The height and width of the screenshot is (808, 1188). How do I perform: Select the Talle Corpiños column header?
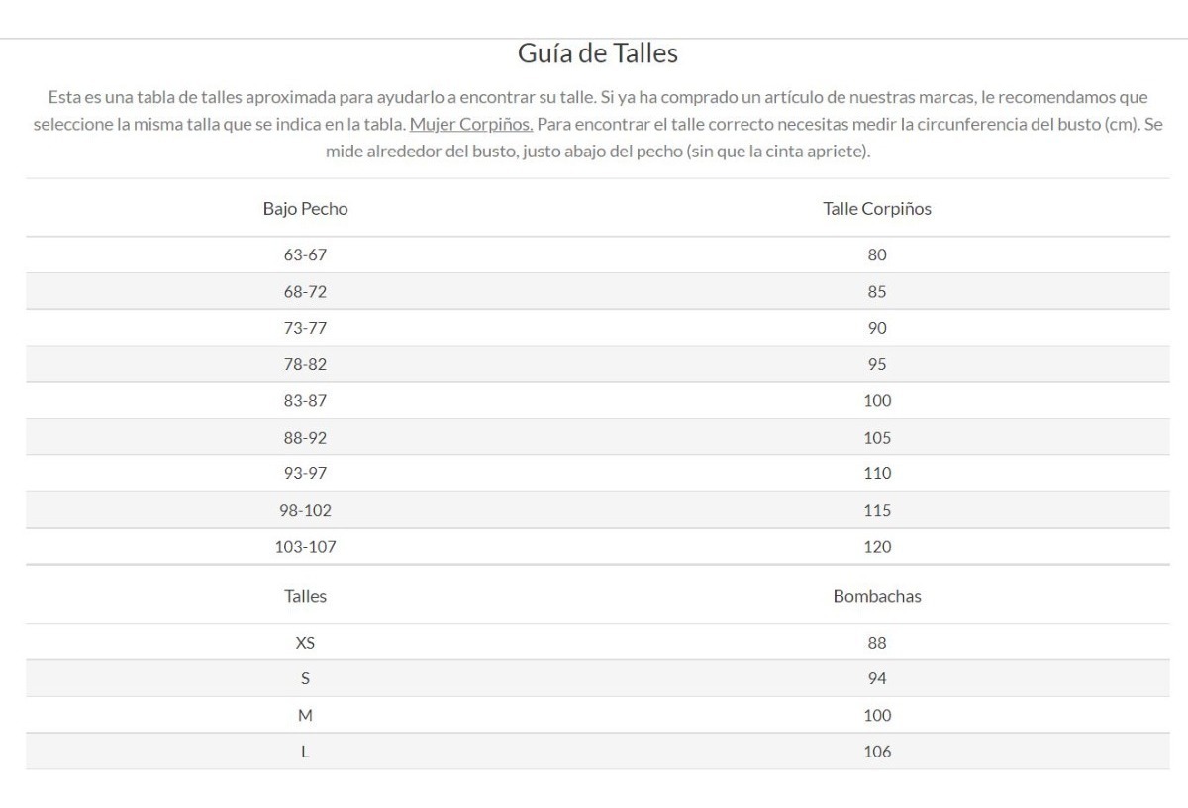pyautogui.click(x=877, y=209)
